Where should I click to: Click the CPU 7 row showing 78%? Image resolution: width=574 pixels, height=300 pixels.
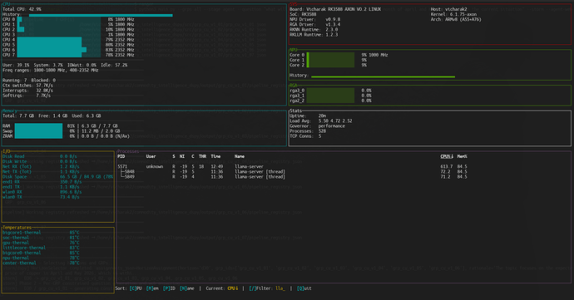click(68, 55)
